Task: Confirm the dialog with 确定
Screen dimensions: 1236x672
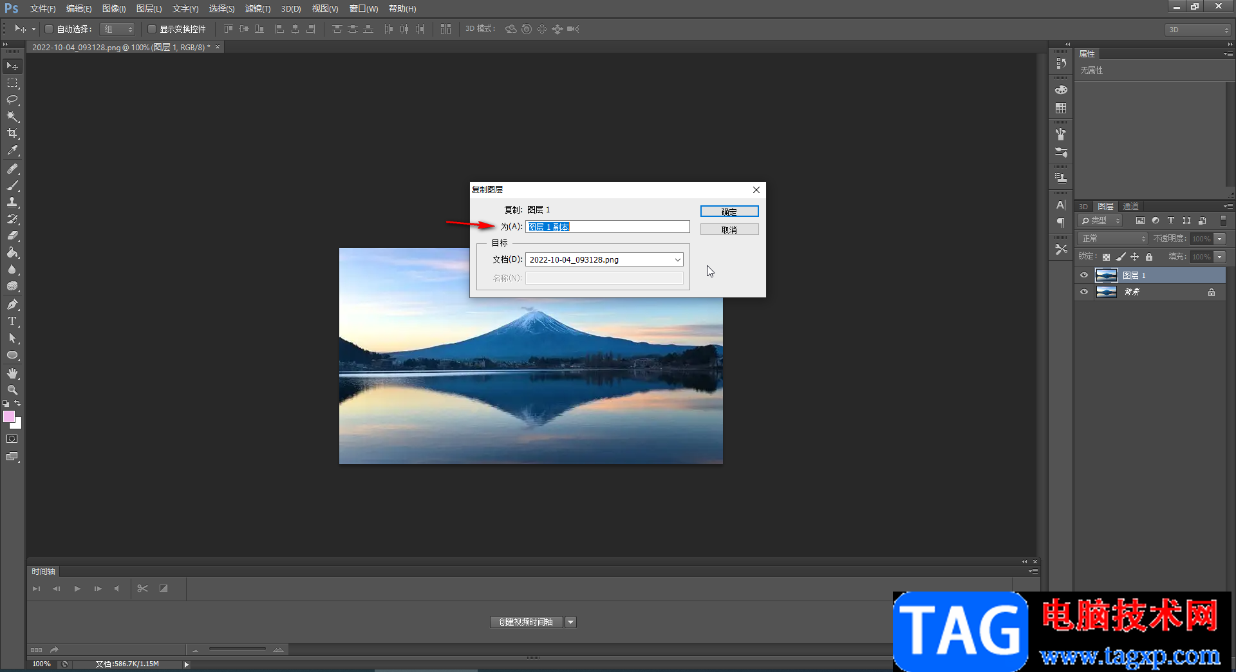Action: point(729,211)
